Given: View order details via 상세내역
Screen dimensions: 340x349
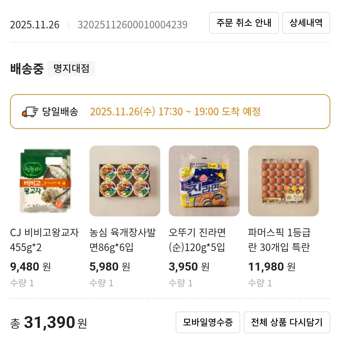Looking at the screenshot, I should pos(306,23).
